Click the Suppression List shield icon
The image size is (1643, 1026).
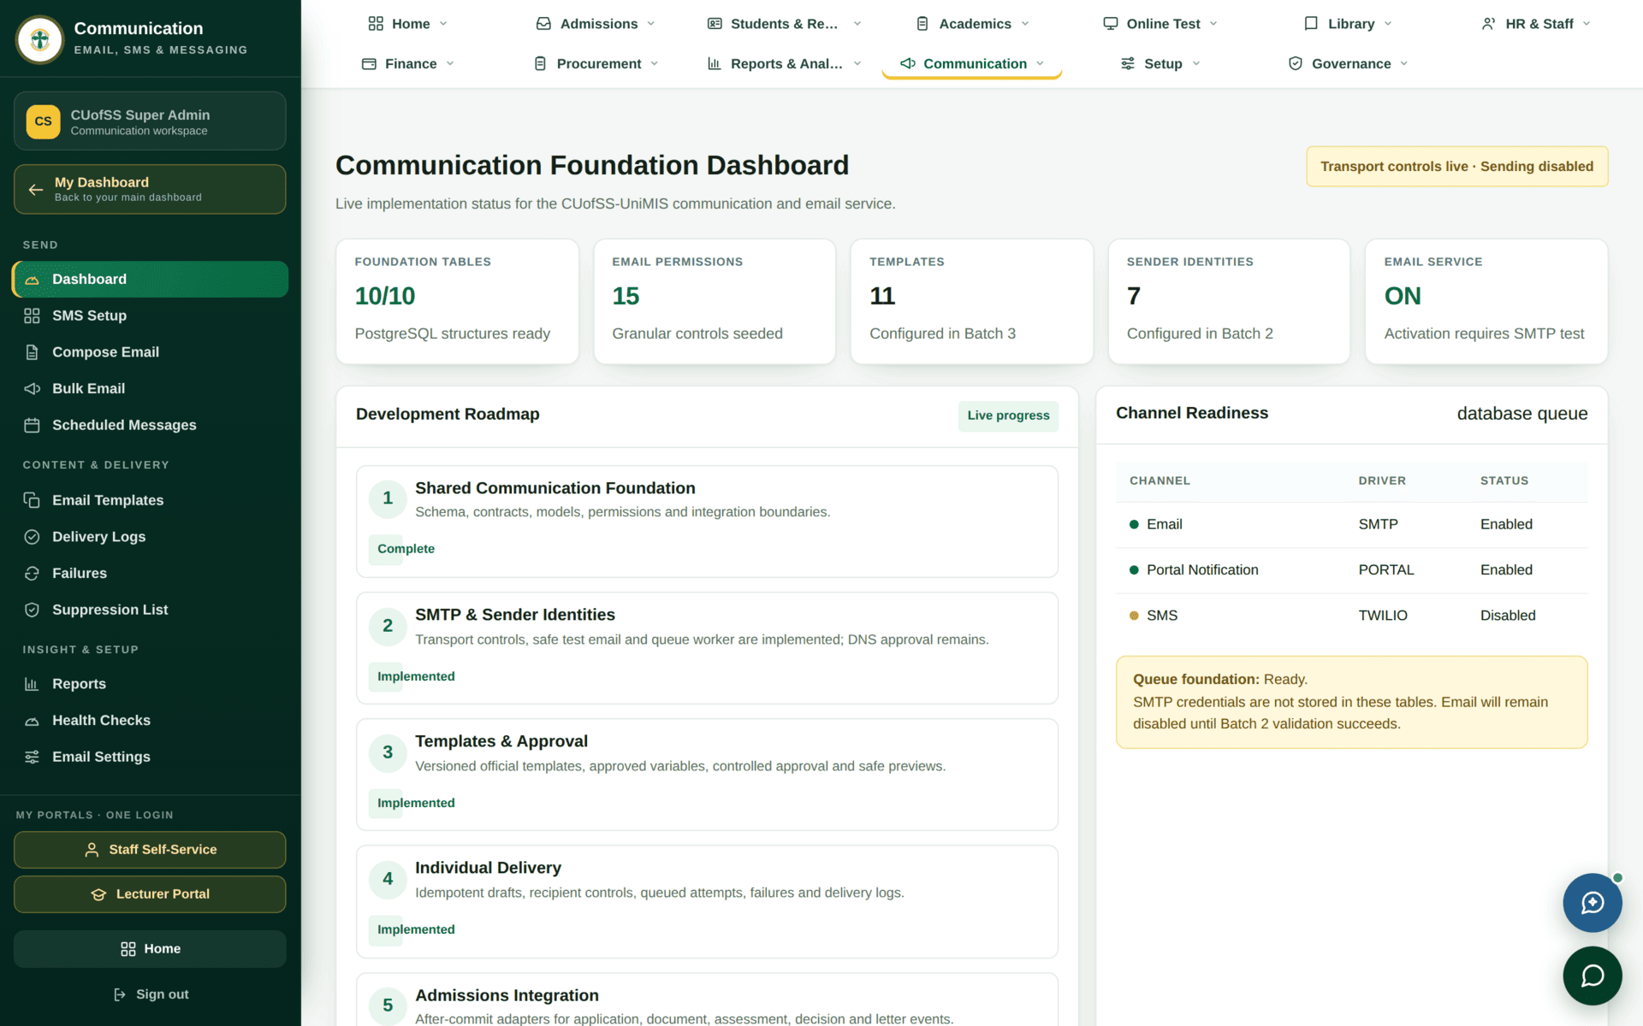click(32, 610)
